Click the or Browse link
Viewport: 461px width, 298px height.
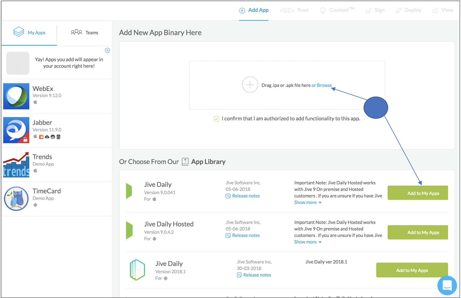pos(322,85)
